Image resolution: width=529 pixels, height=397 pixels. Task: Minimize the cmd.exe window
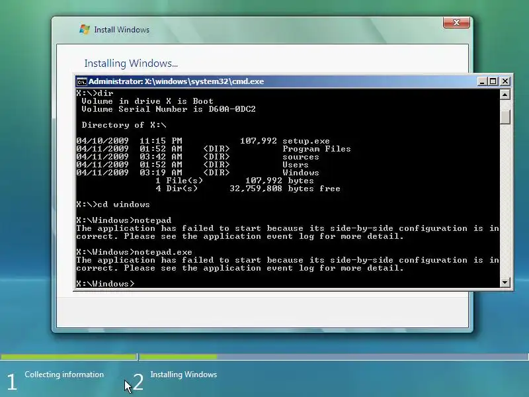(x=483, y=81)
